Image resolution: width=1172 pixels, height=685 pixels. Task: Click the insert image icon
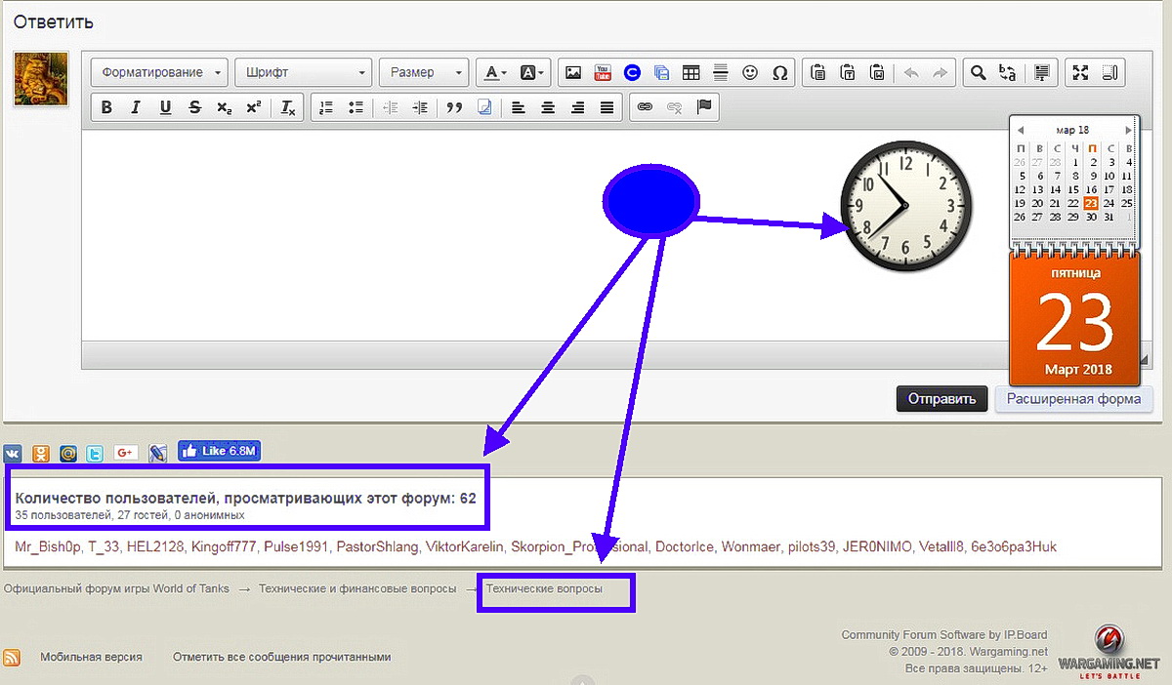click(x=573, y=72)
